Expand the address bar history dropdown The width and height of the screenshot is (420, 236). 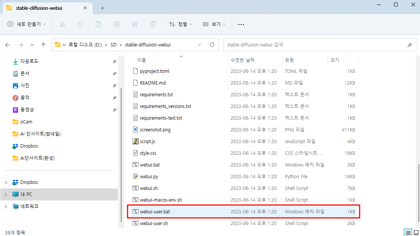pos(200,45)
